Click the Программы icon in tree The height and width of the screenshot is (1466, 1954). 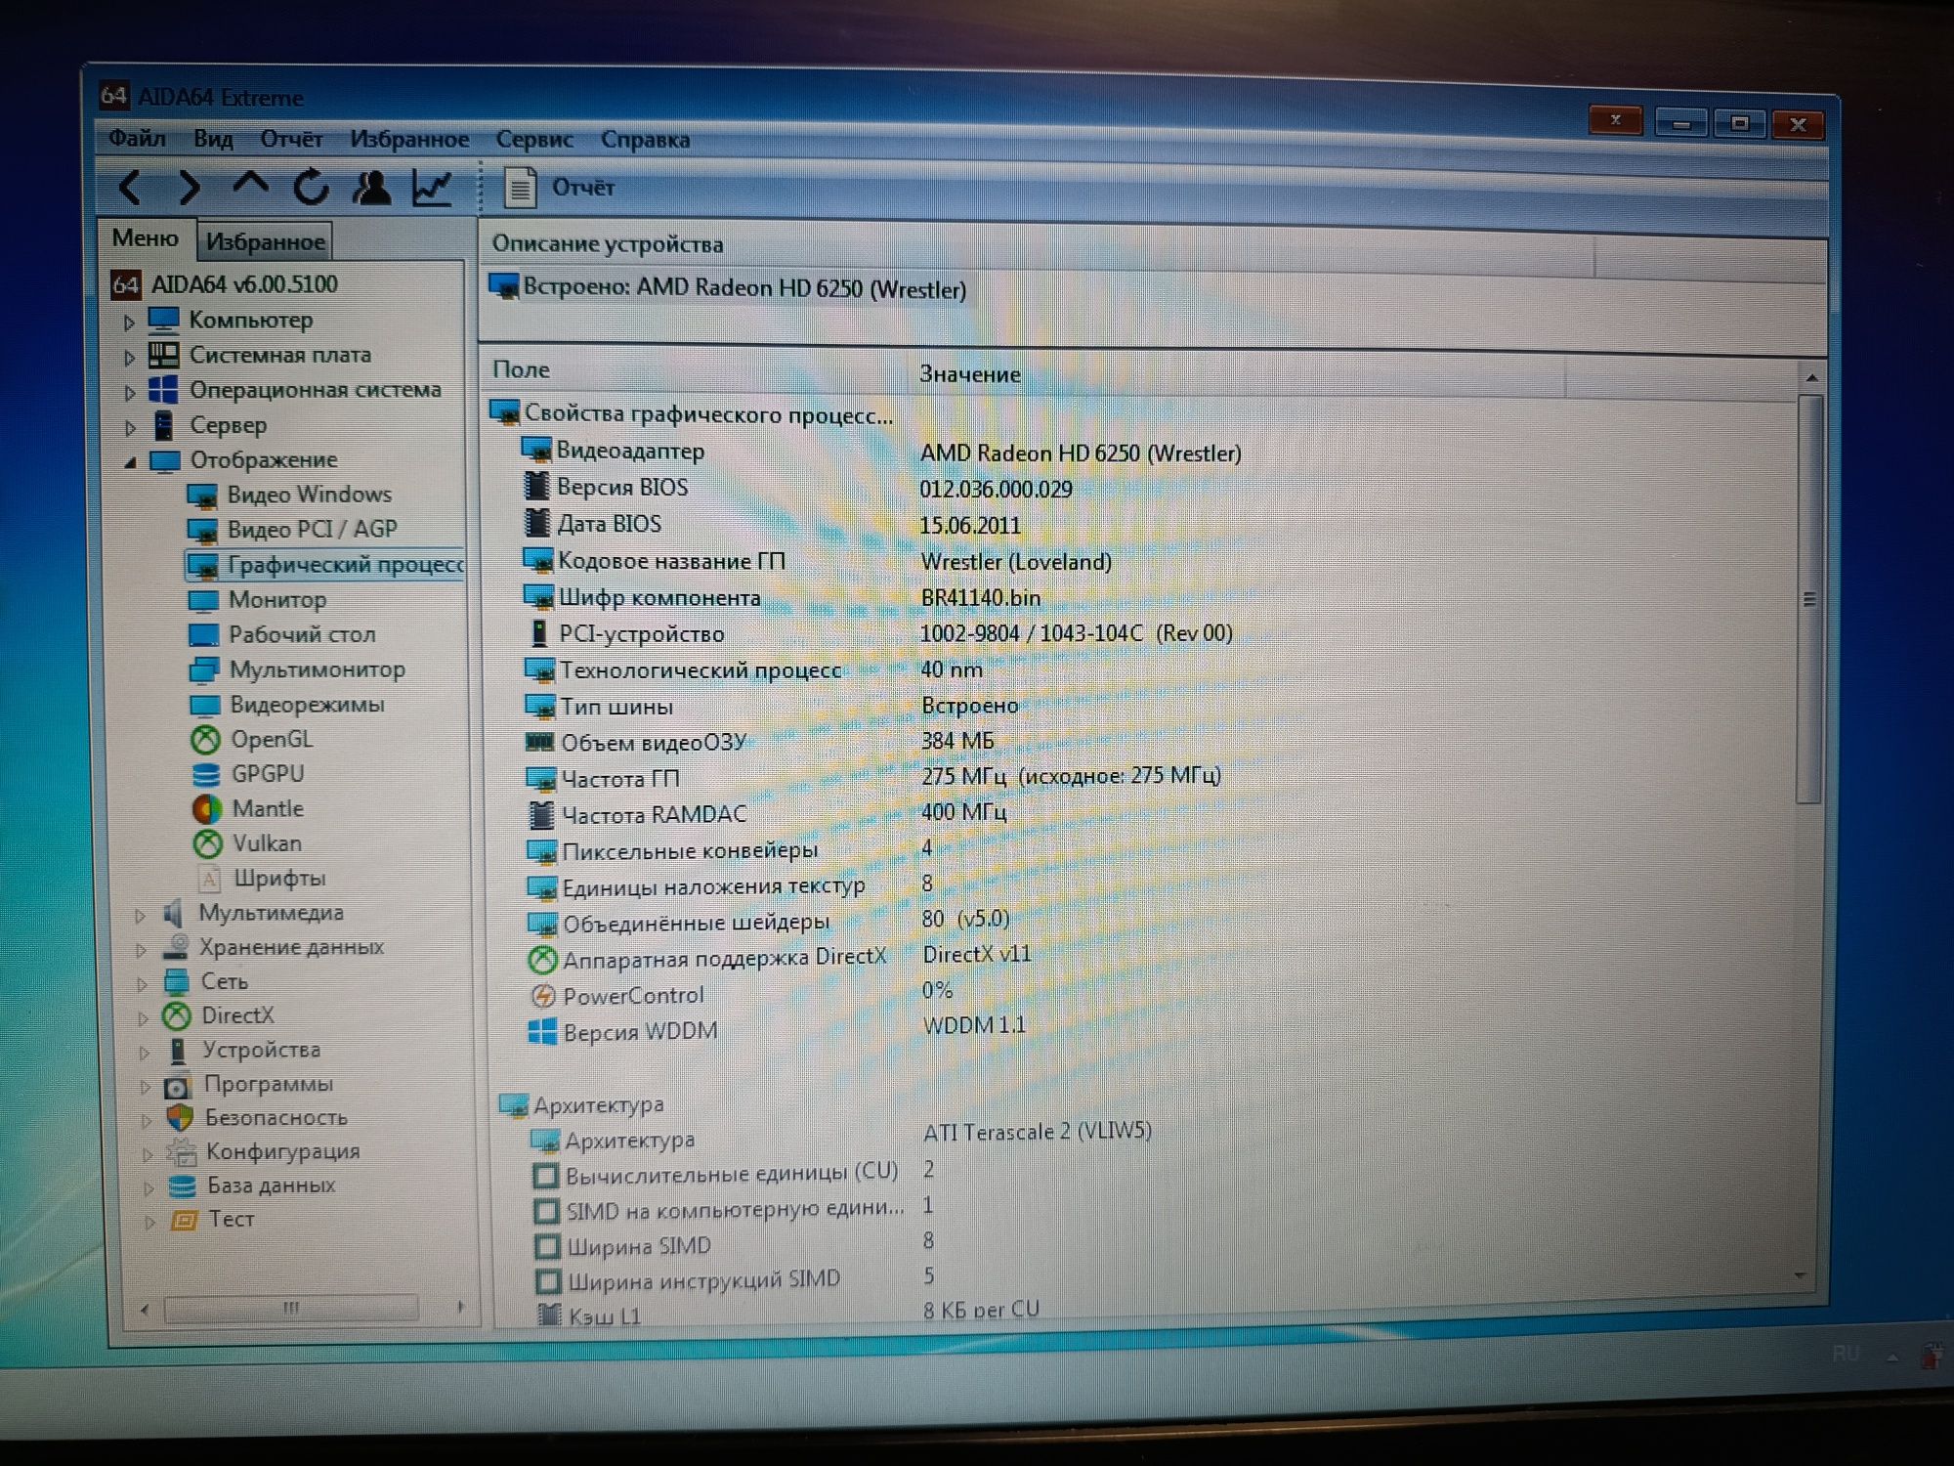pyautogui.click(x=178, y=1086)
